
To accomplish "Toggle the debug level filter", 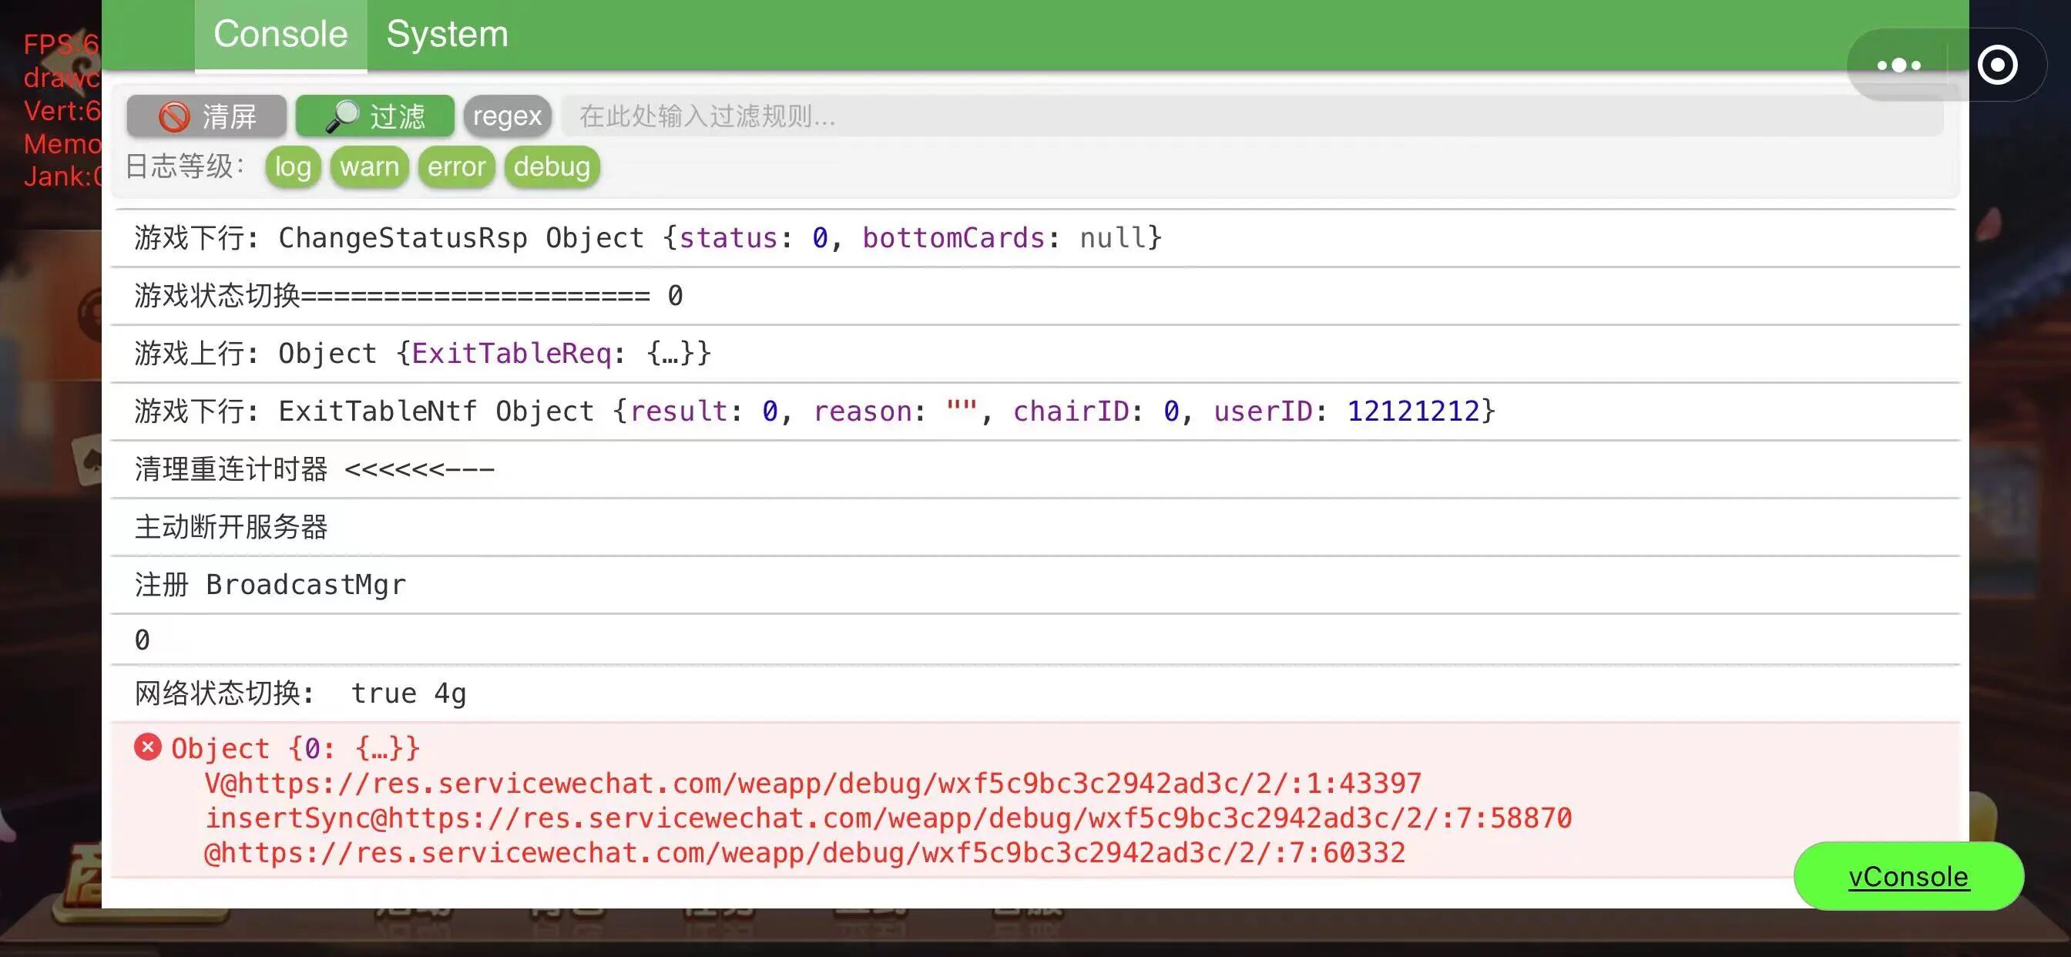I will 552,166.
